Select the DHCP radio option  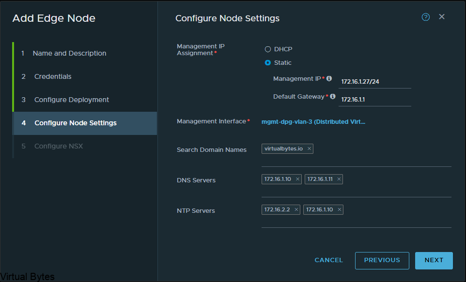pyautogui.click(x=268, y=49)
